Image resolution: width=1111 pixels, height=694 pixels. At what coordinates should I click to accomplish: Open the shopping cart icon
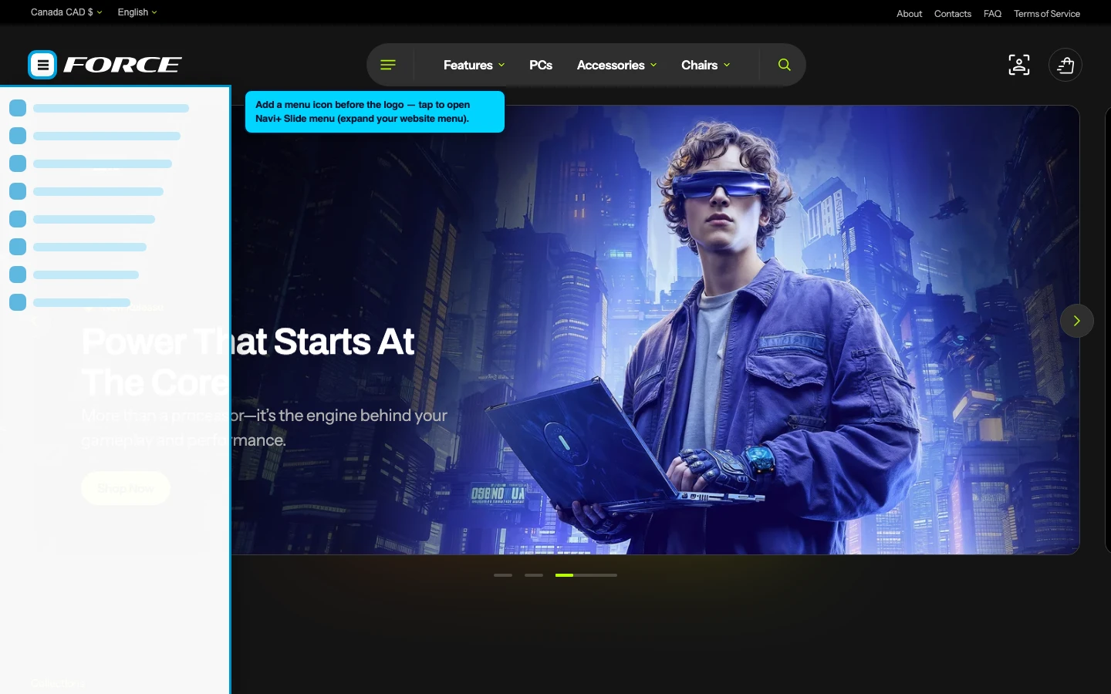[1065, 65]
